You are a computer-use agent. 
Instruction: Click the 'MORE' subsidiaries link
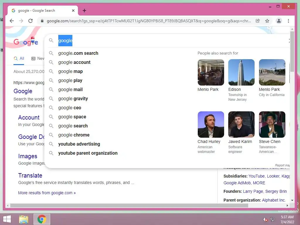point(259,183)
